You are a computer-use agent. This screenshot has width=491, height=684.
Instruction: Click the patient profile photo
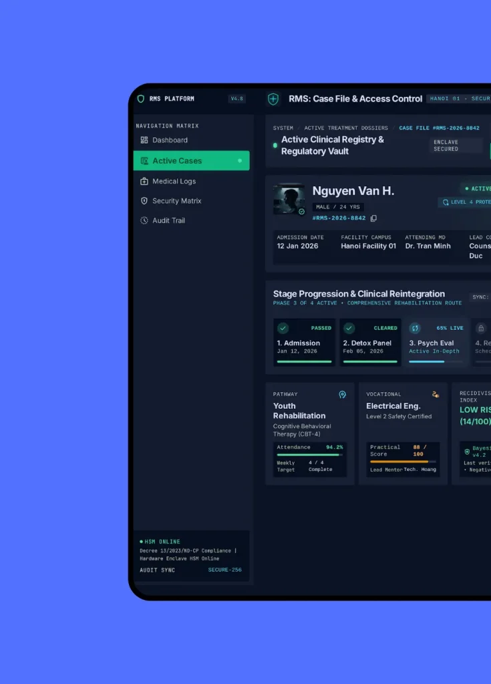[x=289, y=199]
